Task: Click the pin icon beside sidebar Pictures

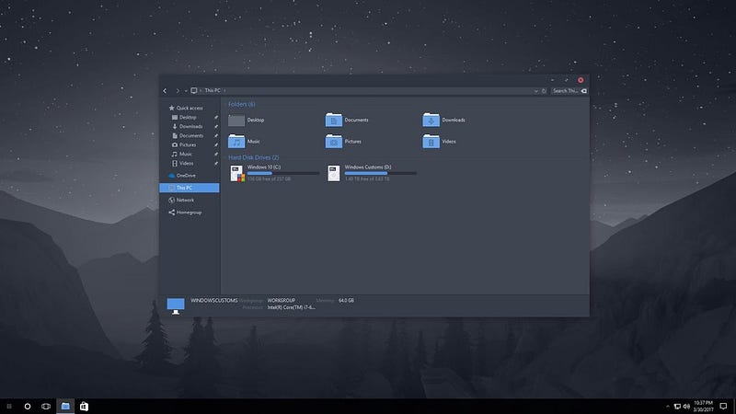Action: coord(216,144)
